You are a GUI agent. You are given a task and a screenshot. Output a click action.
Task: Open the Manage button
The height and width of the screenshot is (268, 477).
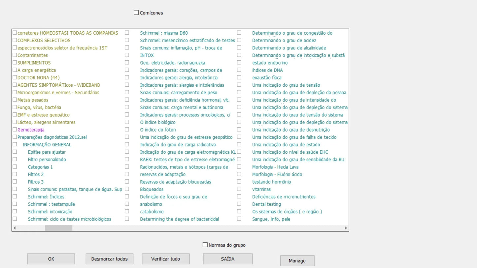click(x=297, y=261)
